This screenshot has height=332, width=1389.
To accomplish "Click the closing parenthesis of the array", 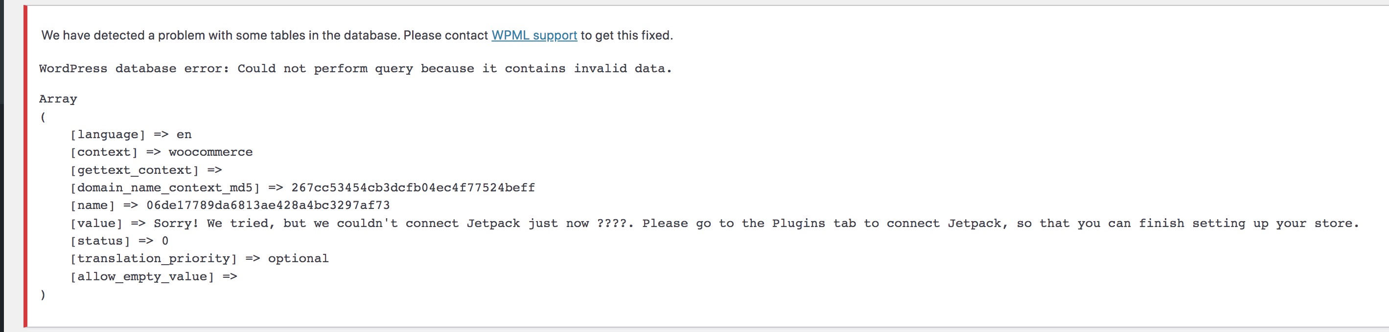I will (x=43, y=295).
